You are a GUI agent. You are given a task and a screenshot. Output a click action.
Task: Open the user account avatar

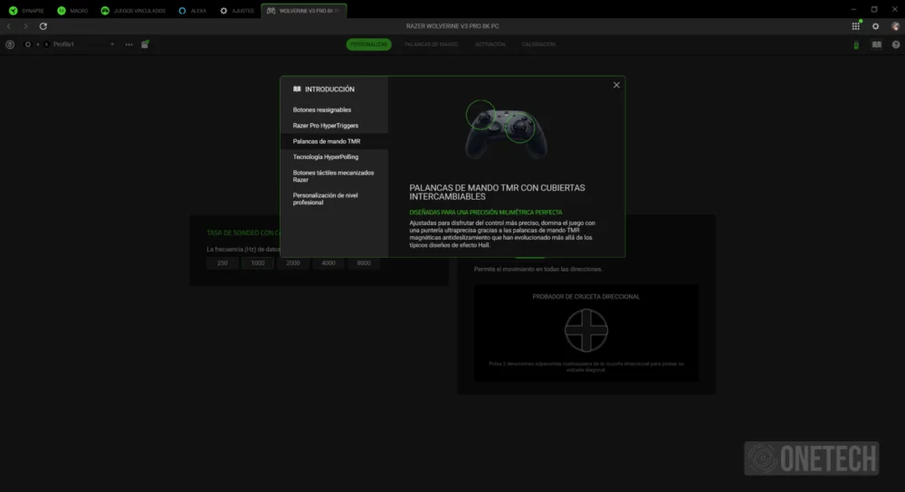click(x=895, y=26)
